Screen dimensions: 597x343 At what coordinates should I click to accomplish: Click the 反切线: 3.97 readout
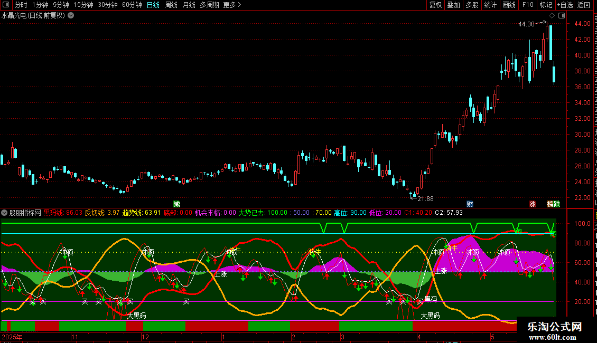pyautogui.click(x=102, y=213)
